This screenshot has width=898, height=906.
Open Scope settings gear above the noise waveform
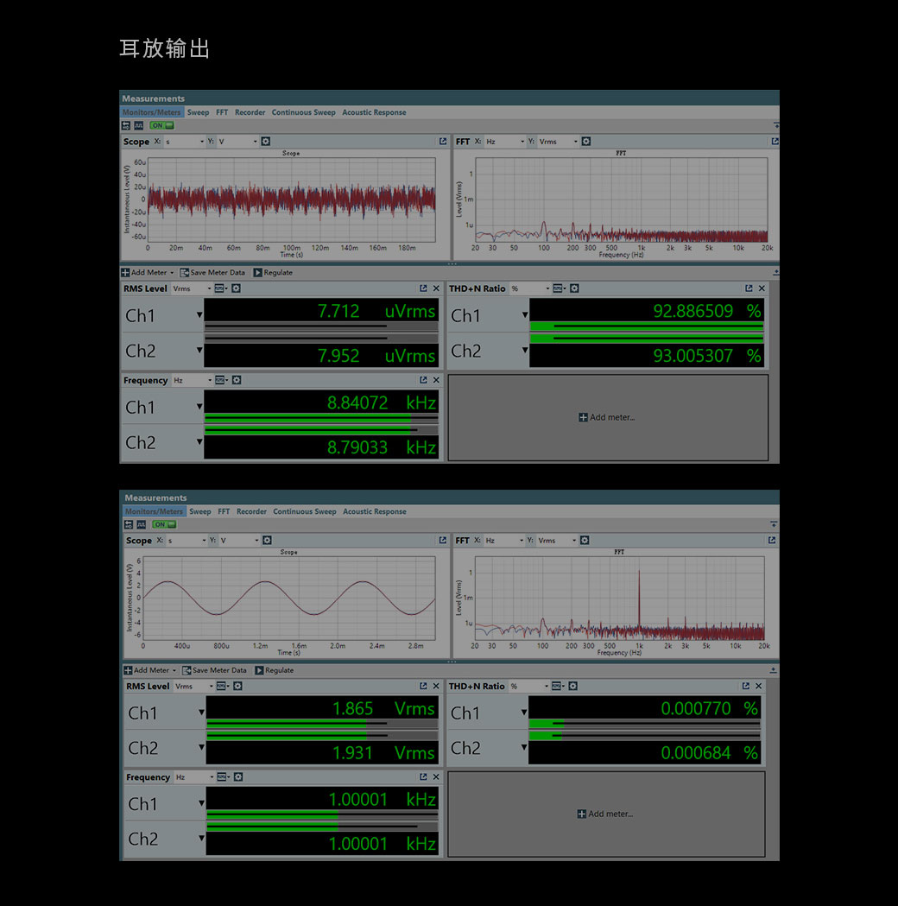(x=265, y=142)
